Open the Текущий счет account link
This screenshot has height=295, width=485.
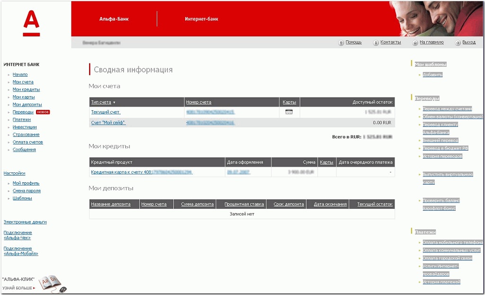point(106,112)
